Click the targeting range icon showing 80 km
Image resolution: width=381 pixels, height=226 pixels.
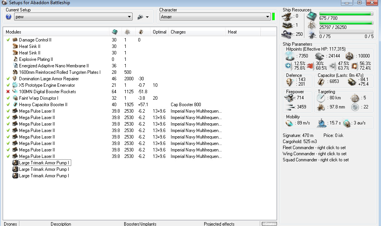321,98
